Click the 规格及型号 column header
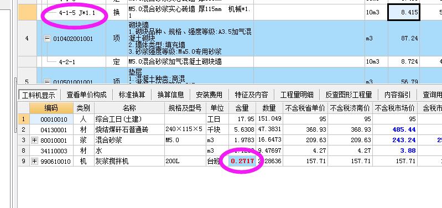 (x=185, y=108)
